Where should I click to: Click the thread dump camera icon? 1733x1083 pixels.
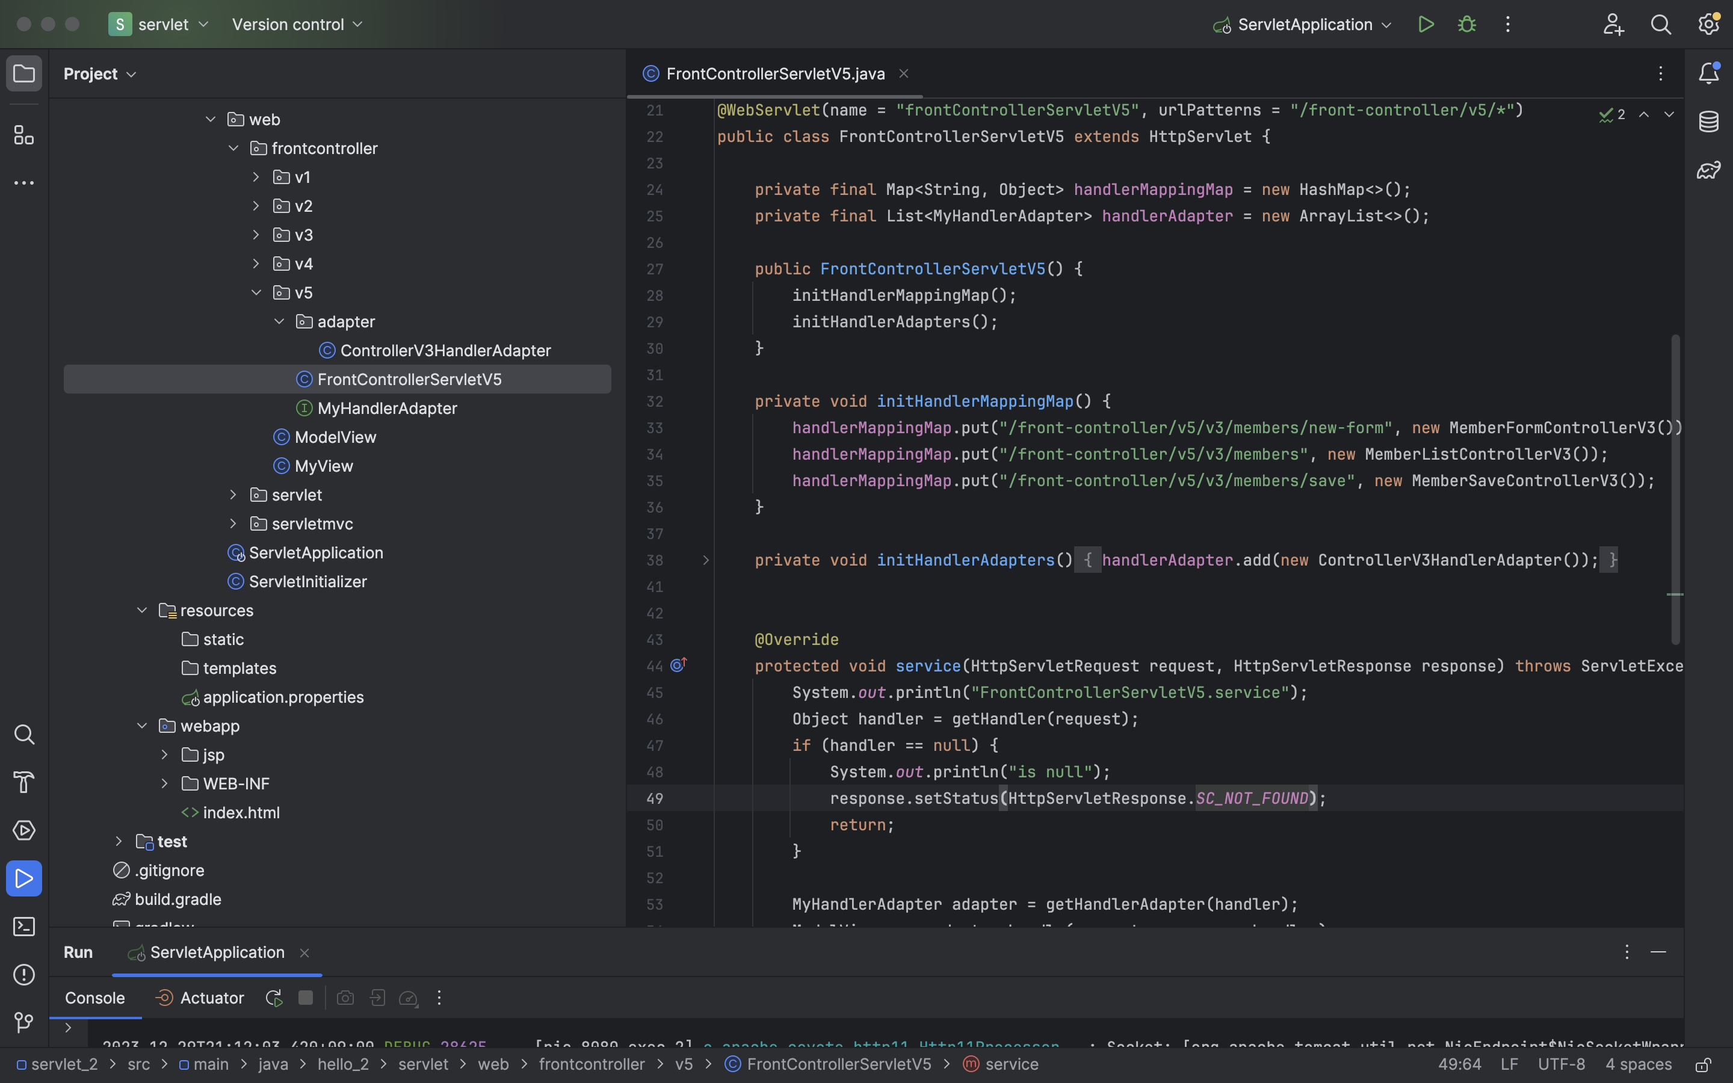coord(345,998)
